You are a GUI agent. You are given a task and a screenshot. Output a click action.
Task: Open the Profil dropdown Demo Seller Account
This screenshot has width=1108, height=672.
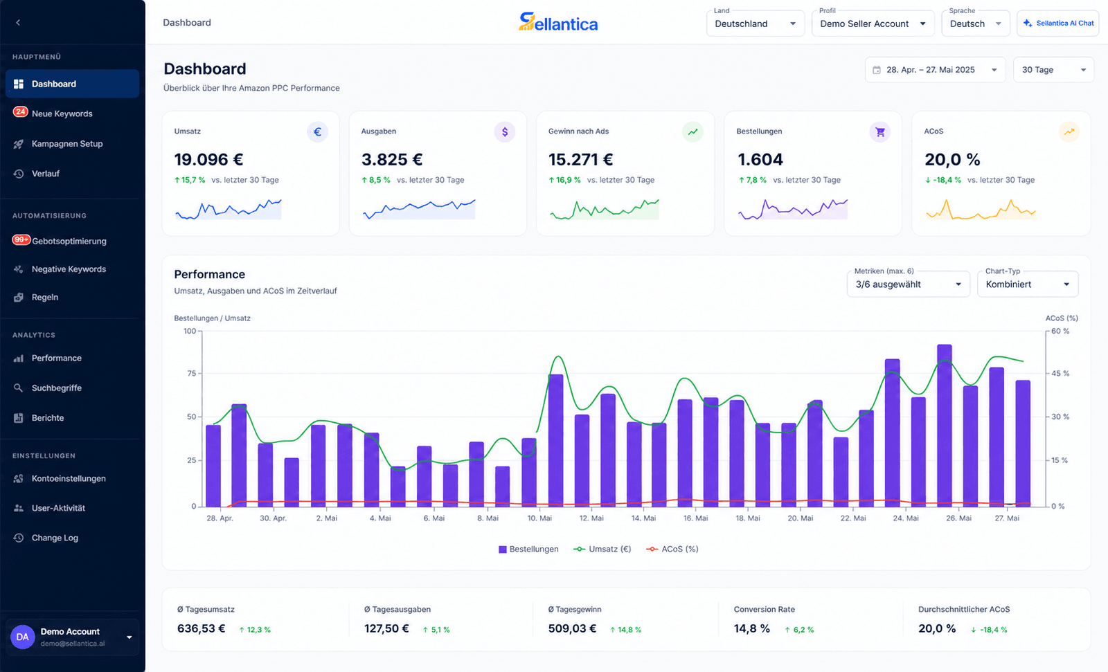(873, 24)
